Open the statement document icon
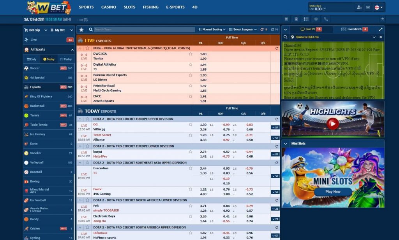This screenshot has height=240, width=399. coord(296,19)
